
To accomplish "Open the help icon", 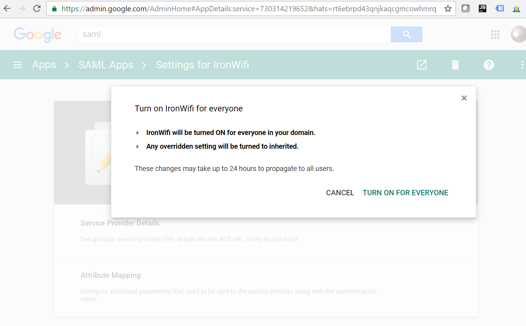I will point(489,64).
